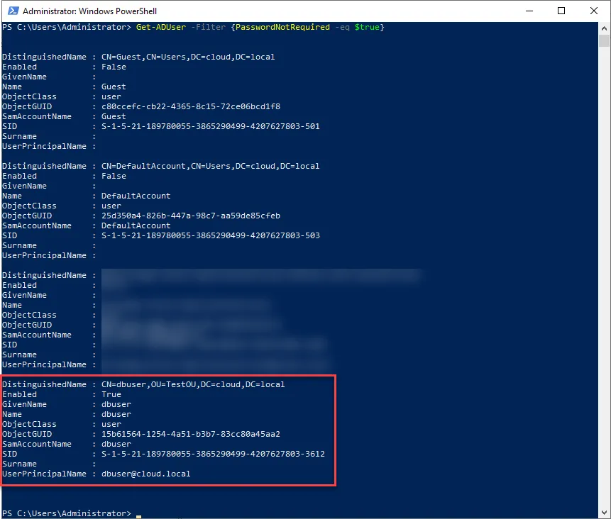Click the dbuser ObjectGUID value
The width and height of the screenshot is (611, 519).
click(x=191, y=434)
